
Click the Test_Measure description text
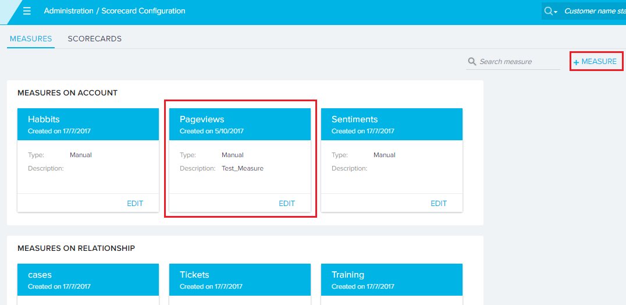pyautogui.click(x=243, y=168)
